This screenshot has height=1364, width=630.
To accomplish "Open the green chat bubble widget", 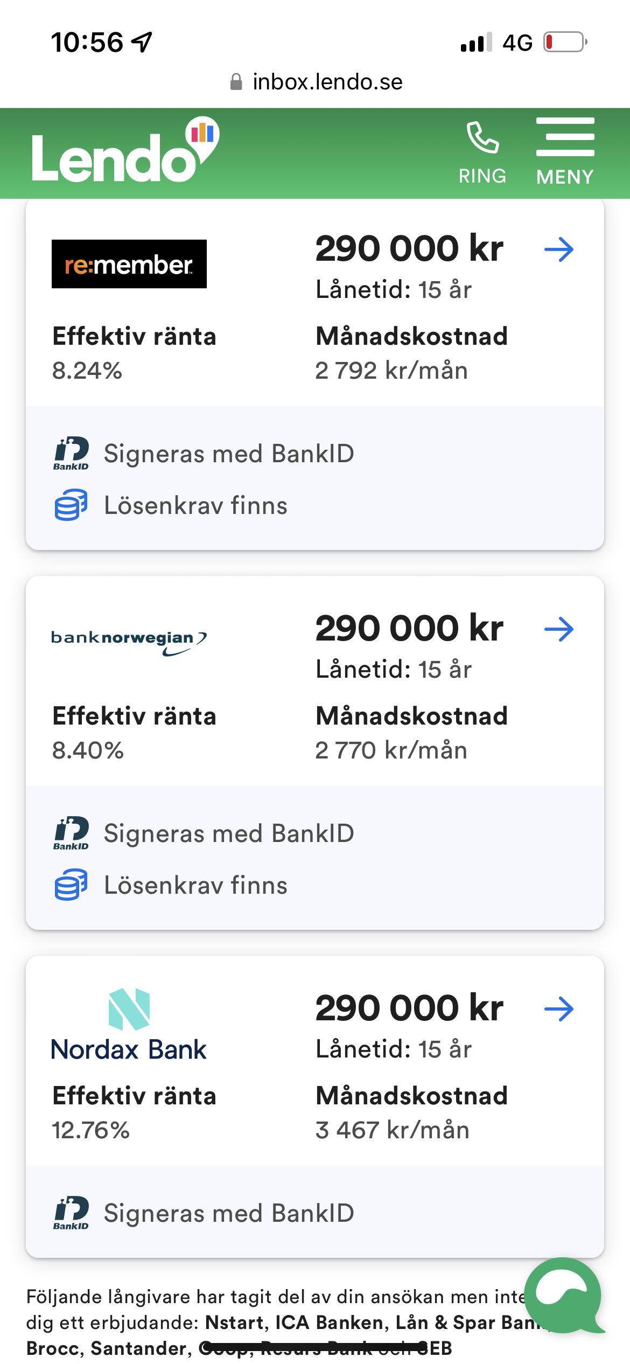I will coord(563,1296).
